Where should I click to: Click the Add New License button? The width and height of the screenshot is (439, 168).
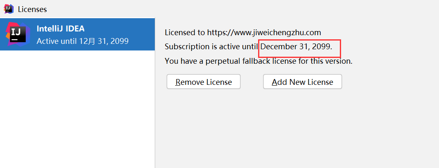point(302,82)
